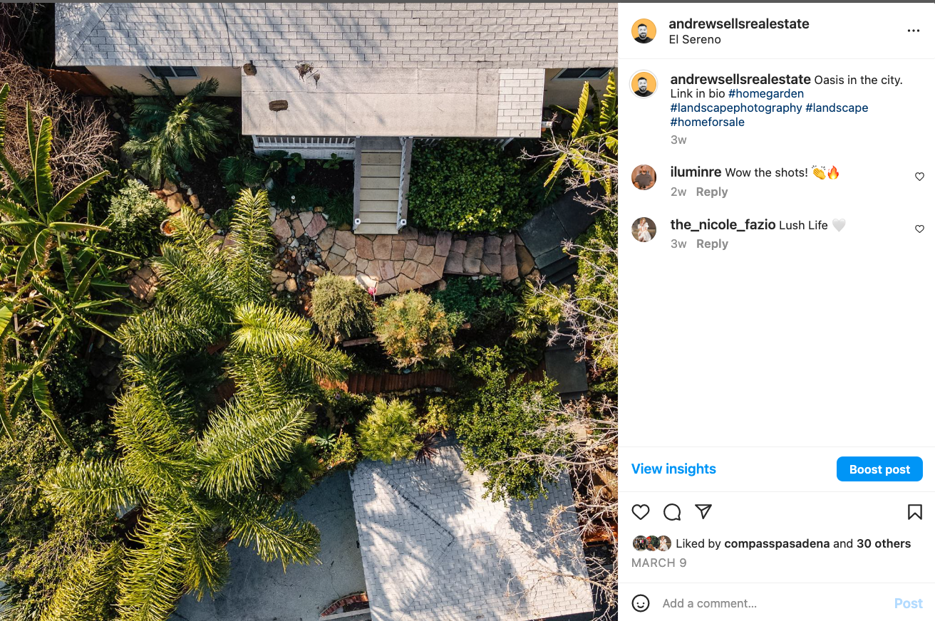
Task: Reply to the iluminre comment
Action: click(x=711, y=192)
